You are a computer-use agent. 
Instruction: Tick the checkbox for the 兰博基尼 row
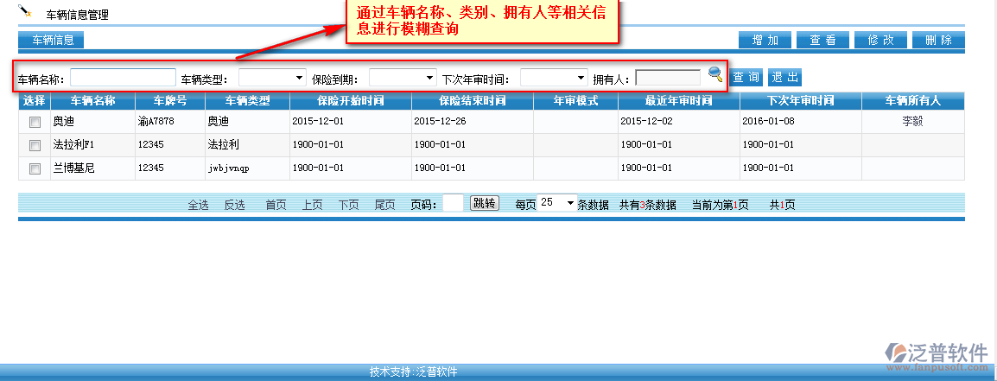35,168
